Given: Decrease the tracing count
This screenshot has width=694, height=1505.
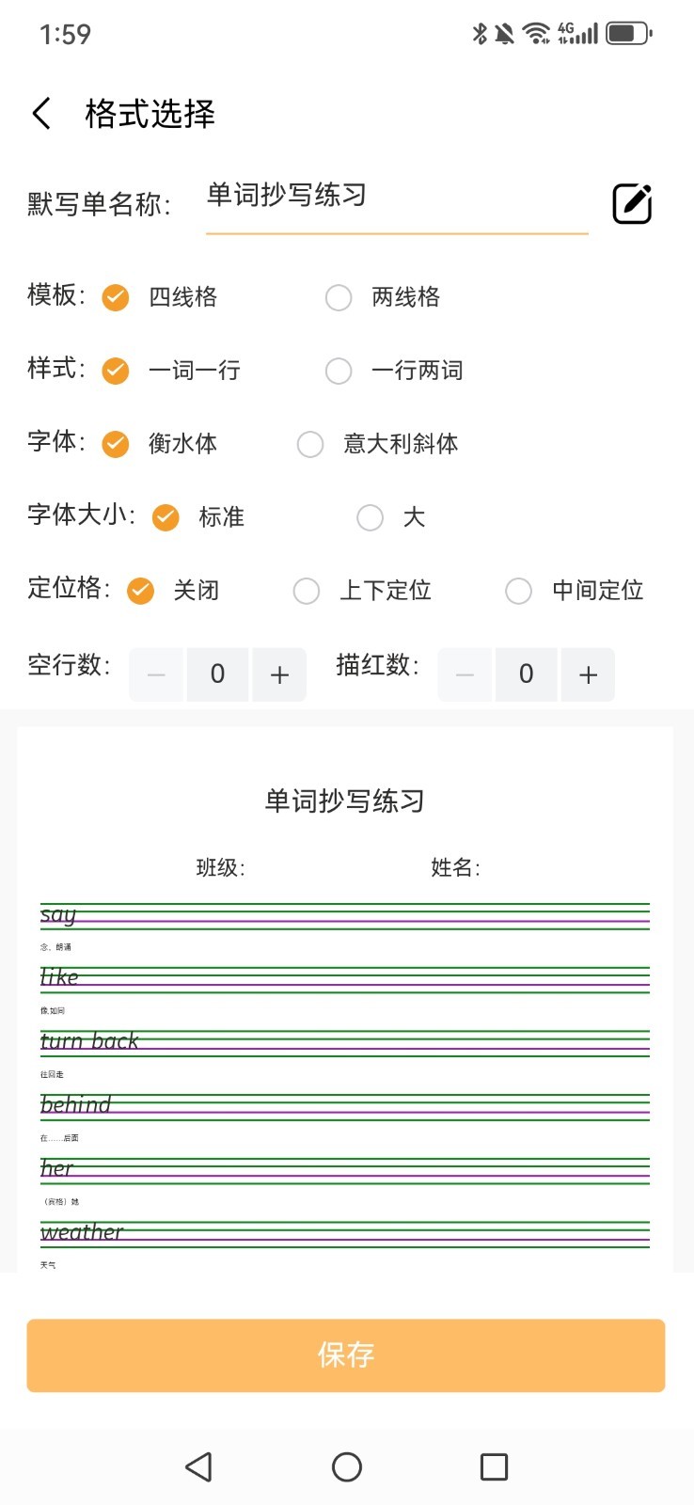Looking at the screenshot, I should [x=465, y=674].
